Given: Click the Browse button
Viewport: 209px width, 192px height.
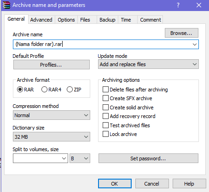Looking at the screenshot, I should (181, 33).
